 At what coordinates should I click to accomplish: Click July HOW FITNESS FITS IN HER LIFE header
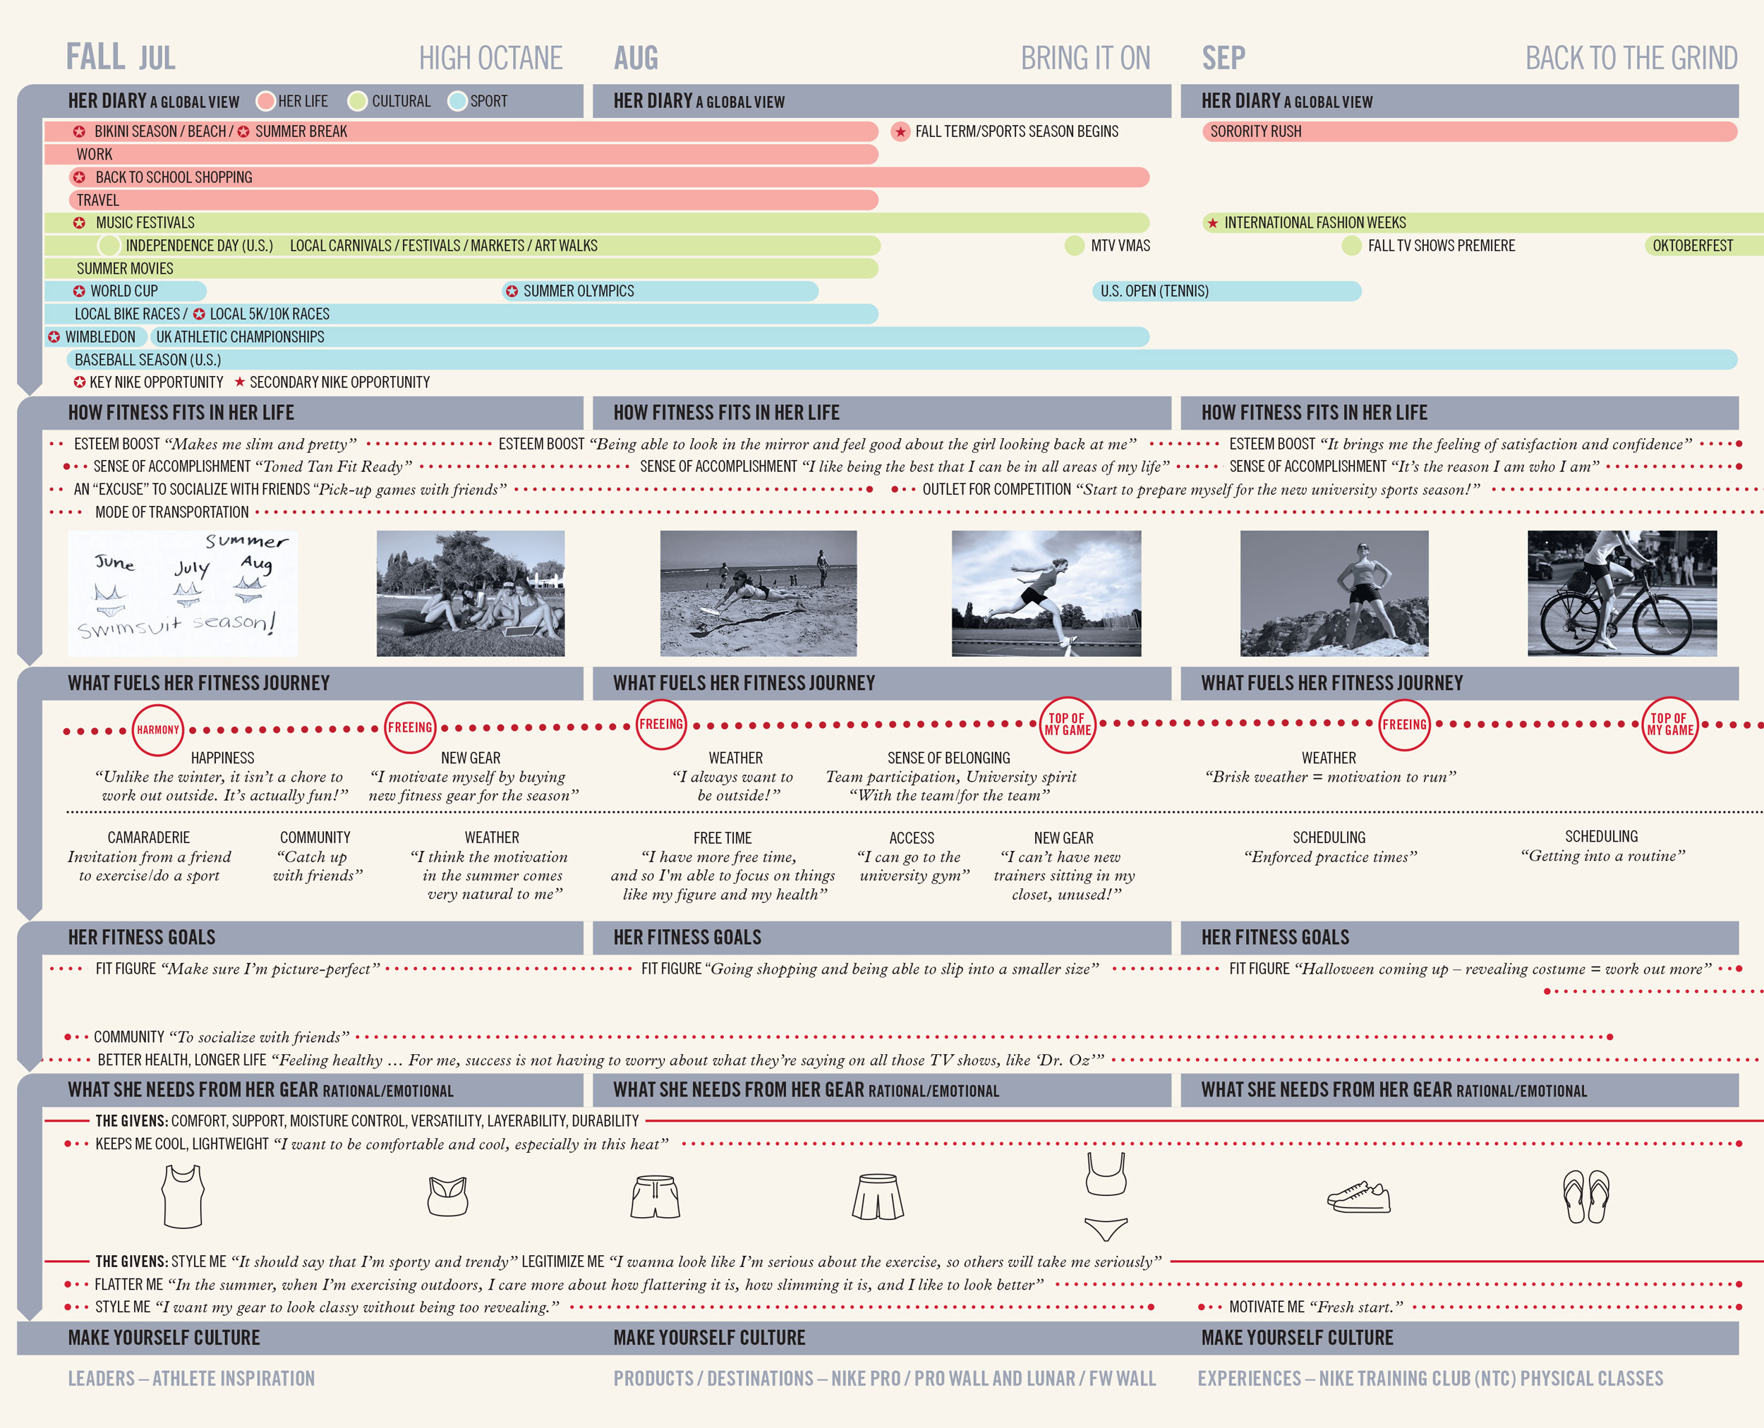[313, 413]
